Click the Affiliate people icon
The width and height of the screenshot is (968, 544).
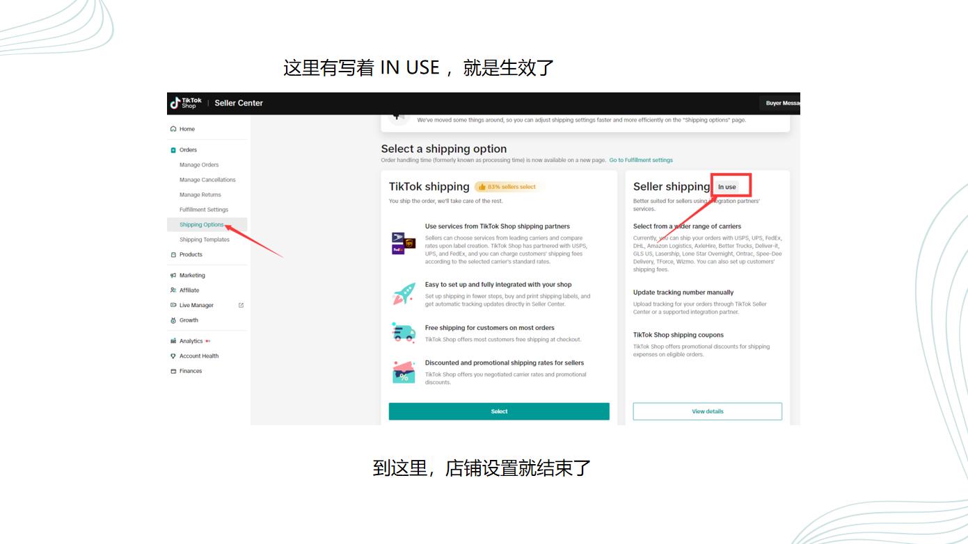point(173,290)
